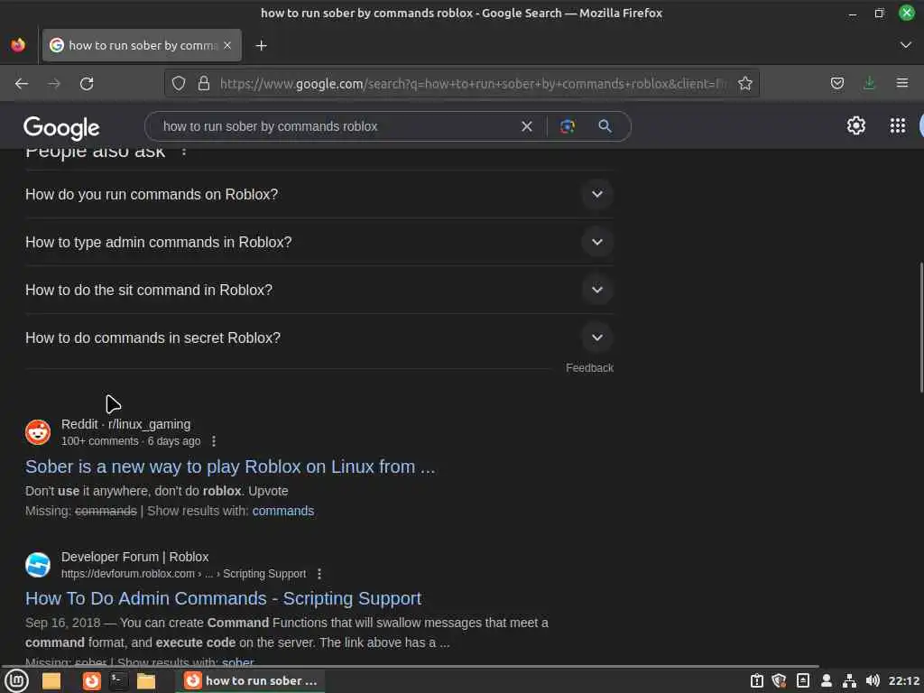This screenshot has height=693, width=924.
Task: Open the tracking protection shield icon
Action: [179, 84]
